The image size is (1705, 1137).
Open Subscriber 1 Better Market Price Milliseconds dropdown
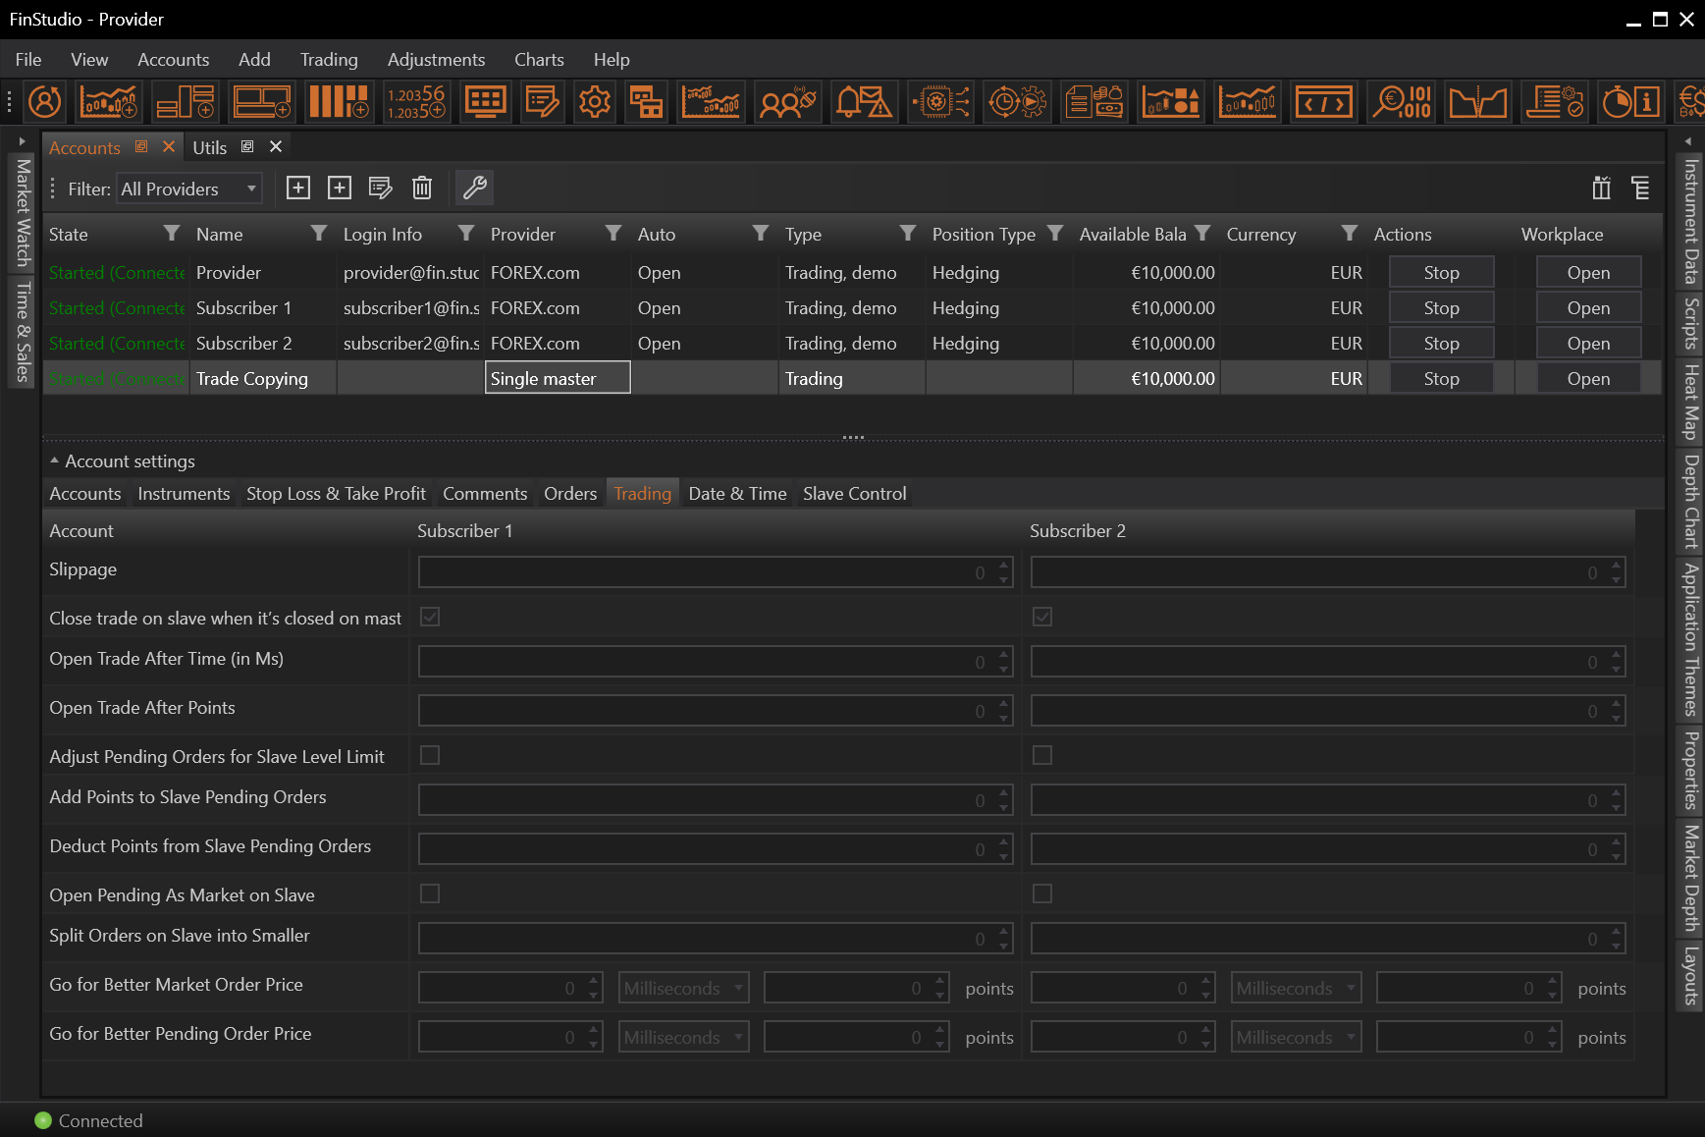pos(683,988)
